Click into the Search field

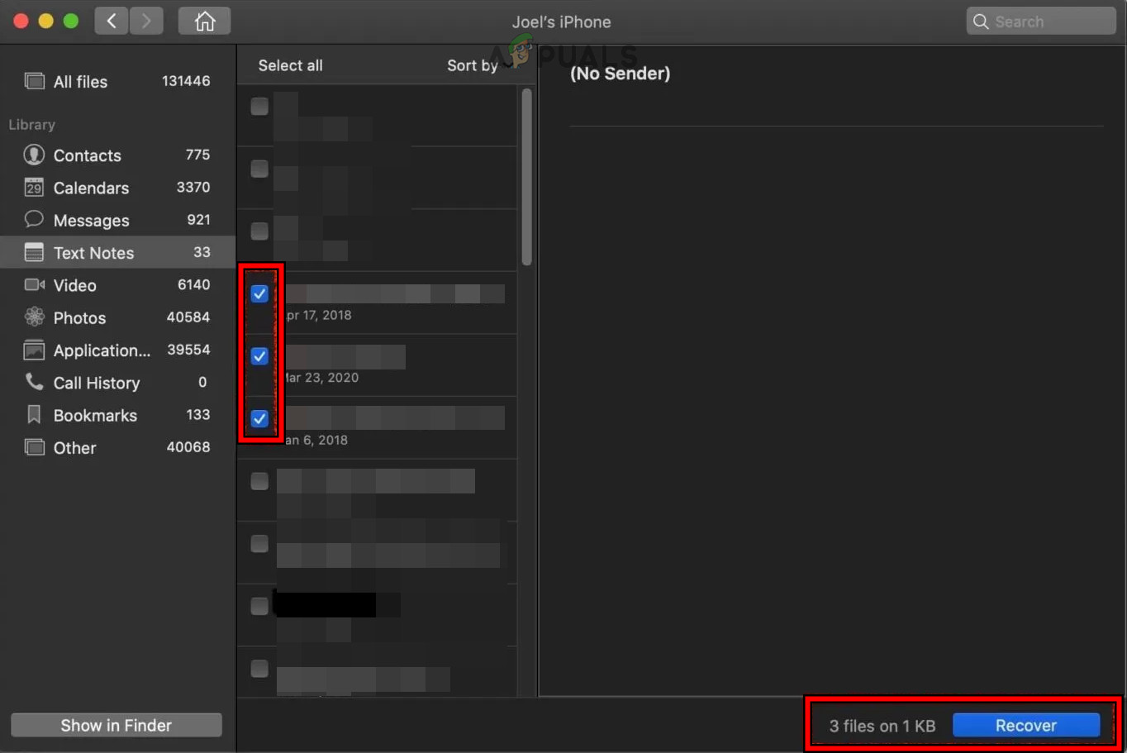click(x=1041, y=21)
